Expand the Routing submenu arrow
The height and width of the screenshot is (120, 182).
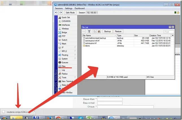click(75, 55)
